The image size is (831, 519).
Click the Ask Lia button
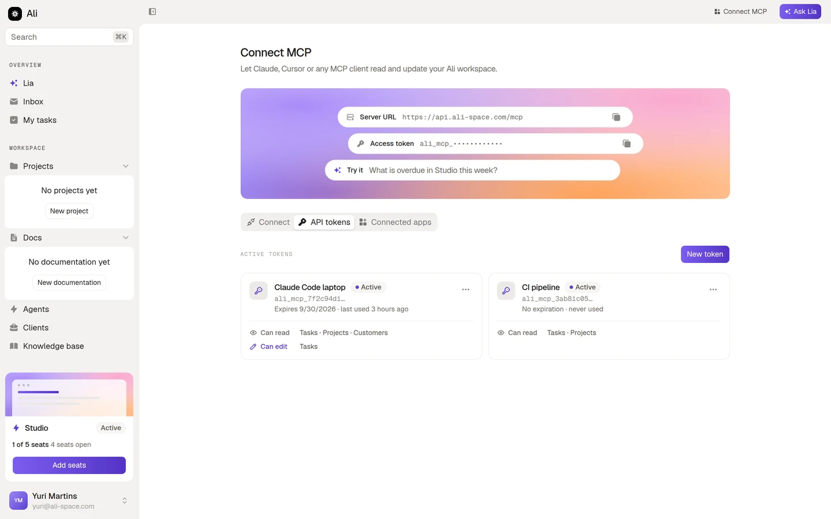click(800, 12)
